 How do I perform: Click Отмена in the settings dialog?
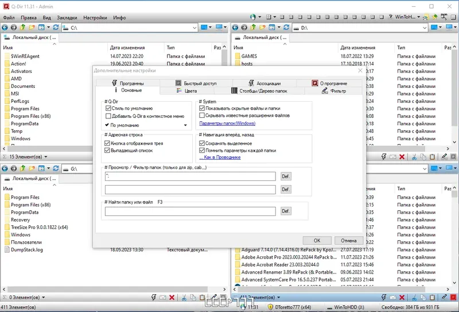tap(349, 240)
